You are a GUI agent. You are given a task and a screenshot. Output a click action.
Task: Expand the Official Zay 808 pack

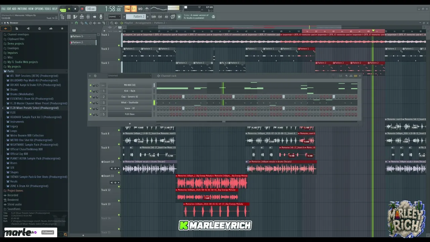click(x=19, y=154)
